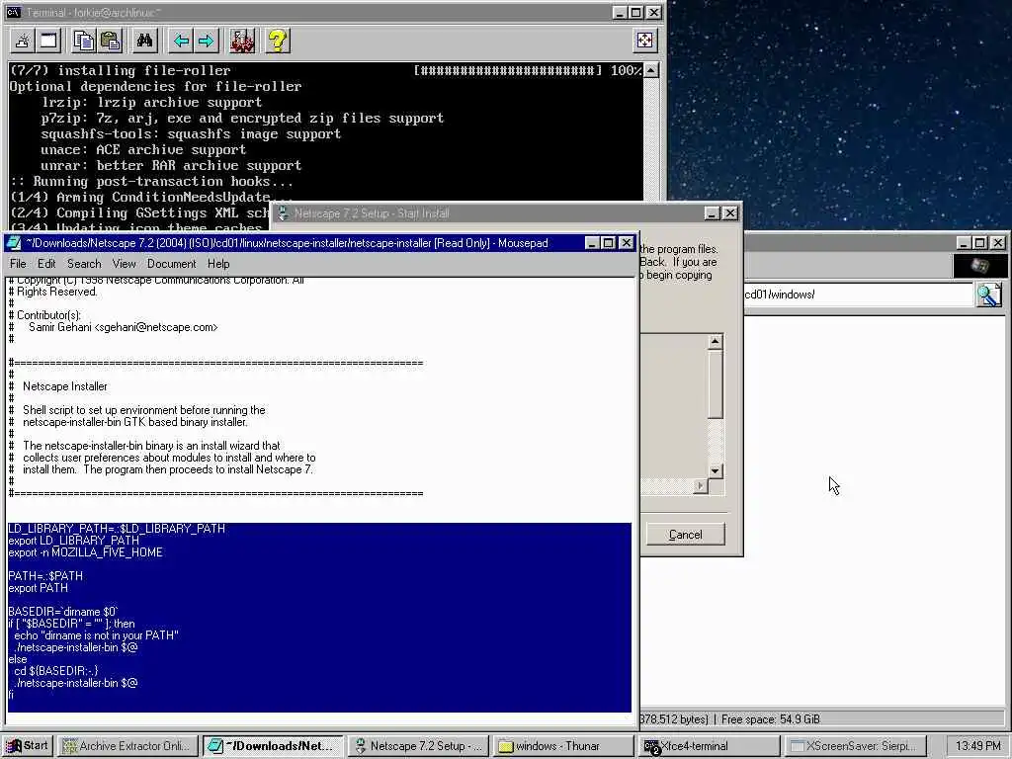This screenshot has height=759, width=1012.
Task: Toggle fullscreen icon at Terminal toolbar right
Action: pos(644,41)
